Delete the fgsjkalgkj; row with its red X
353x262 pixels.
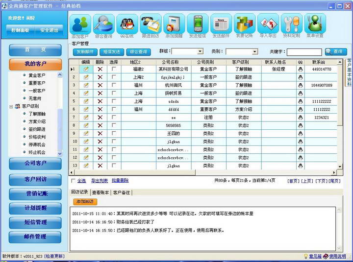tap(100, 77)
